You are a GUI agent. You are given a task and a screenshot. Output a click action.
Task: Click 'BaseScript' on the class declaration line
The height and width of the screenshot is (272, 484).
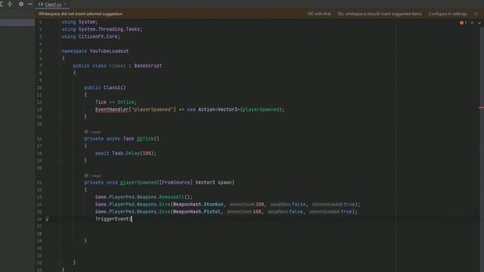148,66
